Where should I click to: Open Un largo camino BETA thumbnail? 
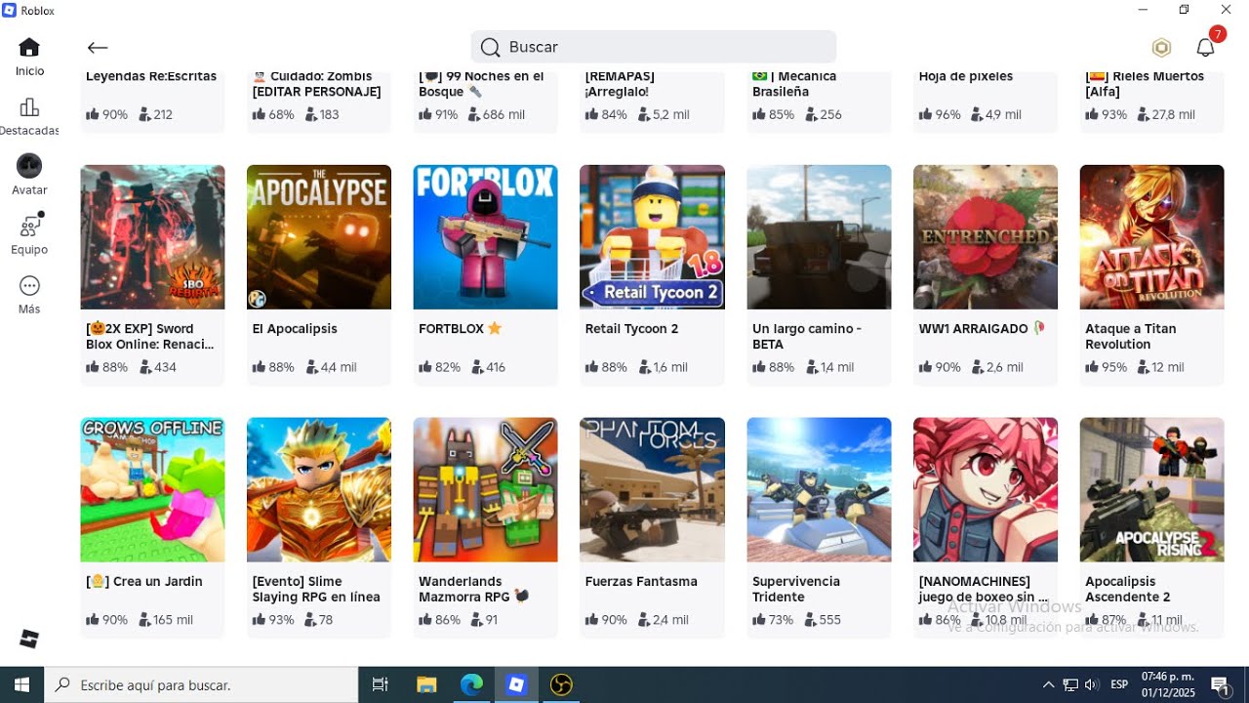(819, 237)
